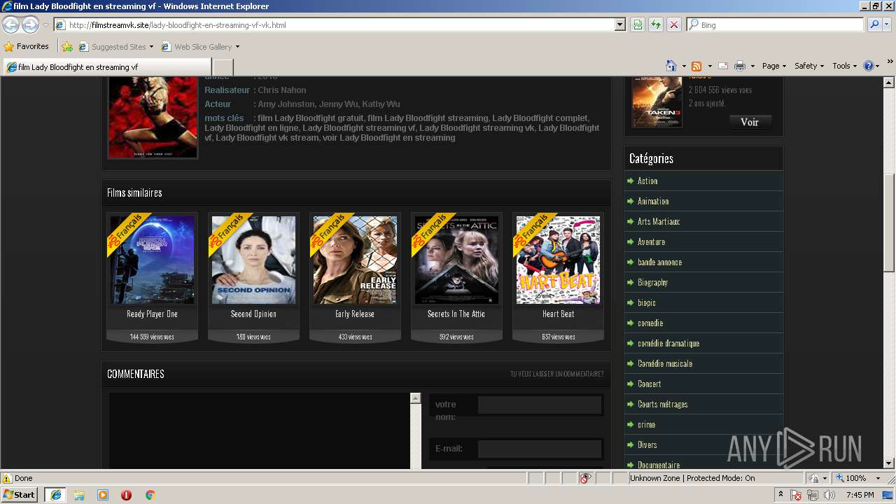
Task: Click the Lady Bloodfight poster image
Action: [153, 117]
